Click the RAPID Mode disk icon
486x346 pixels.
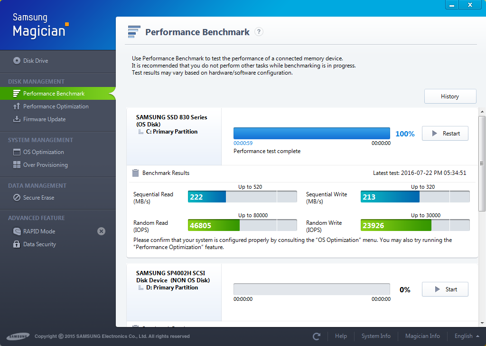17,231
